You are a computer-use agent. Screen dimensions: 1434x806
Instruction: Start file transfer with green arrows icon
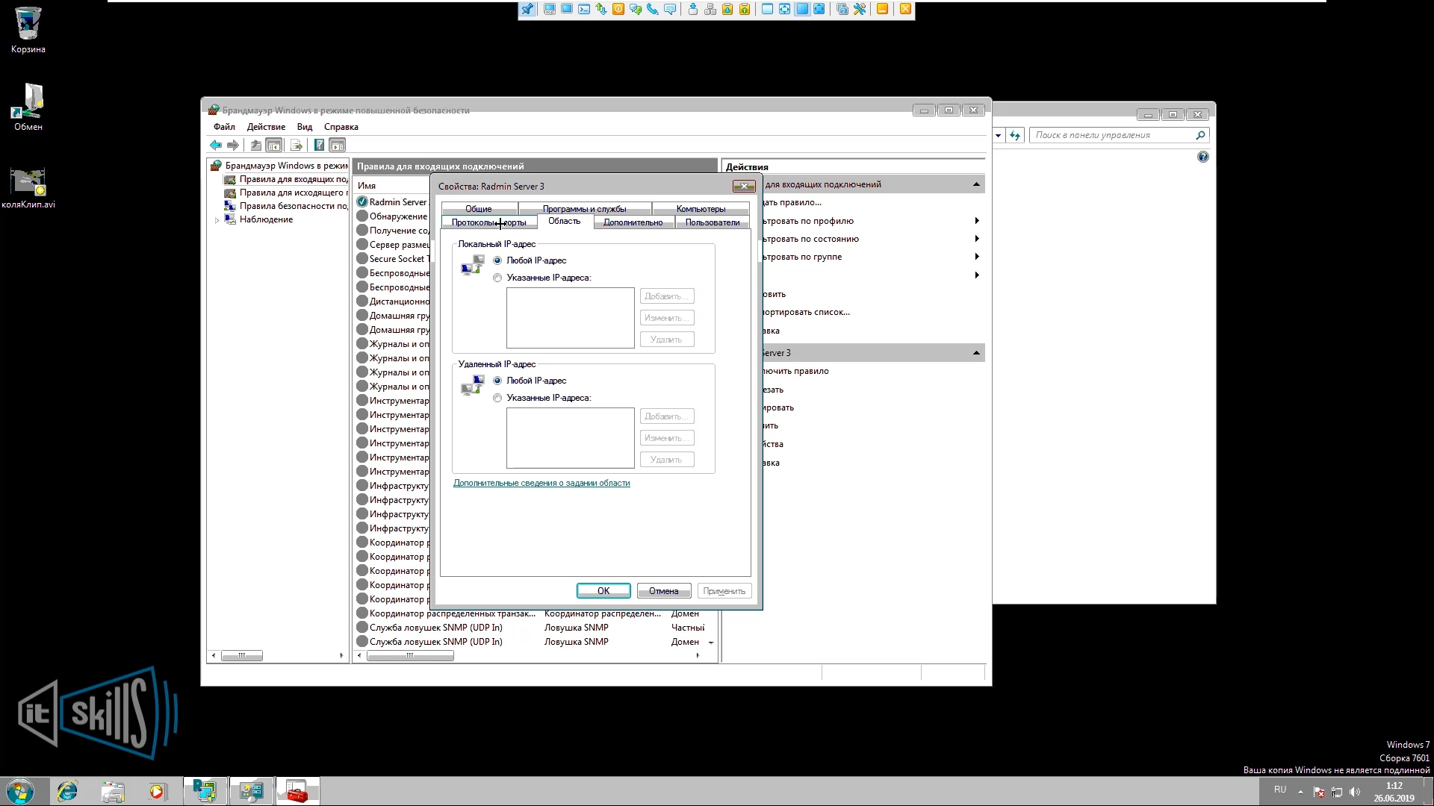[601, 10]
